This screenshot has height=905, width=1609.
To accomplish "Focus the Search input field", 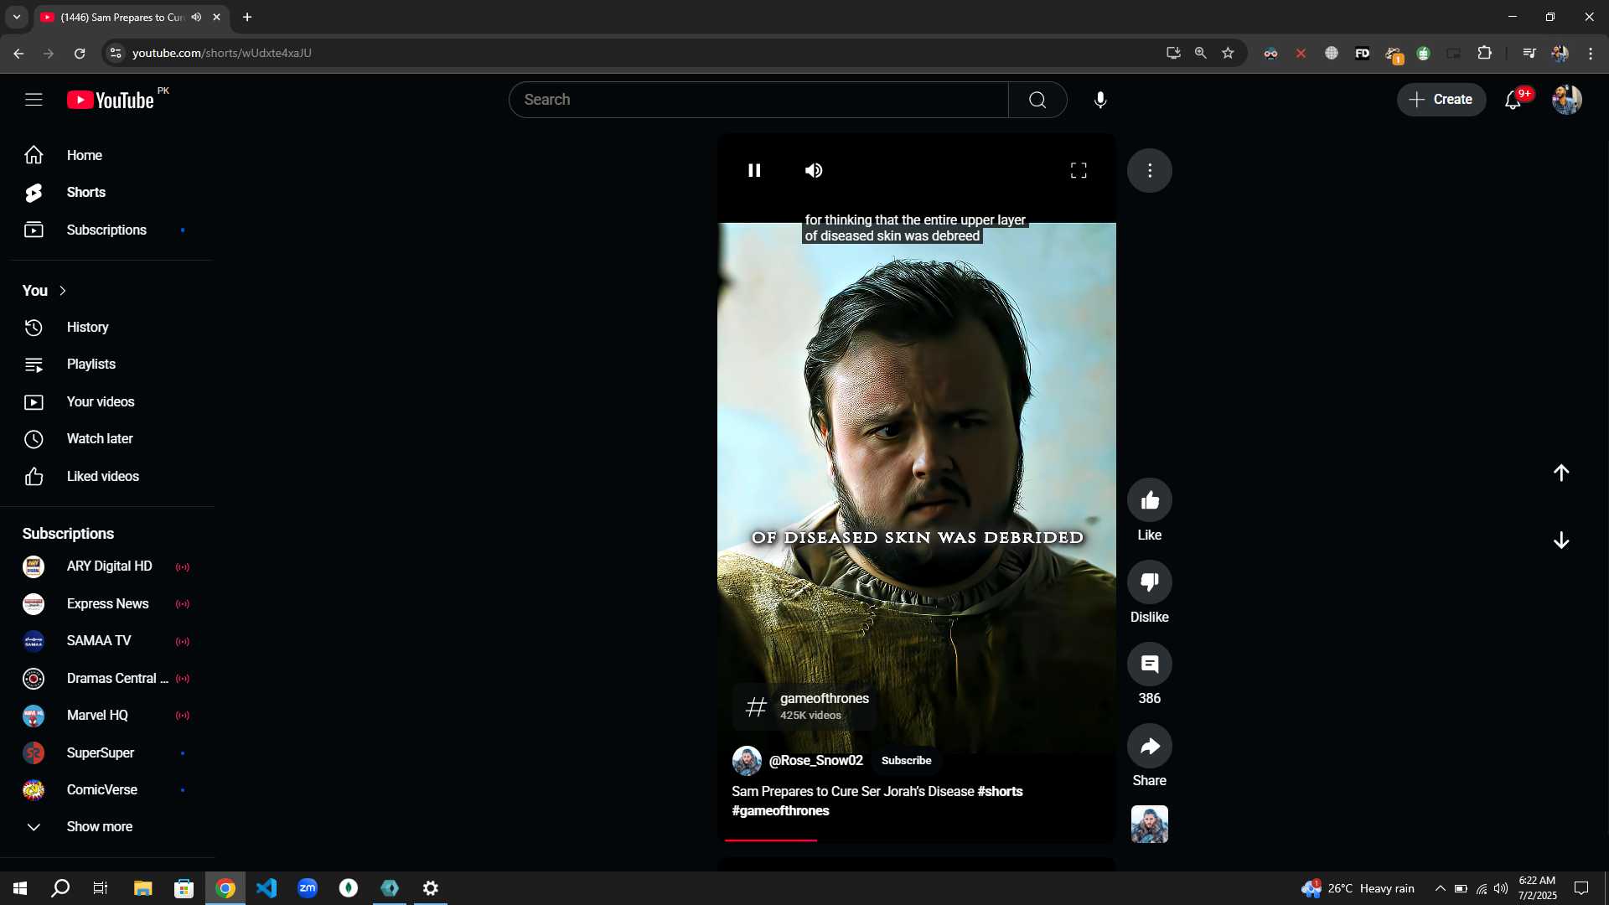I will coord(758,100).
